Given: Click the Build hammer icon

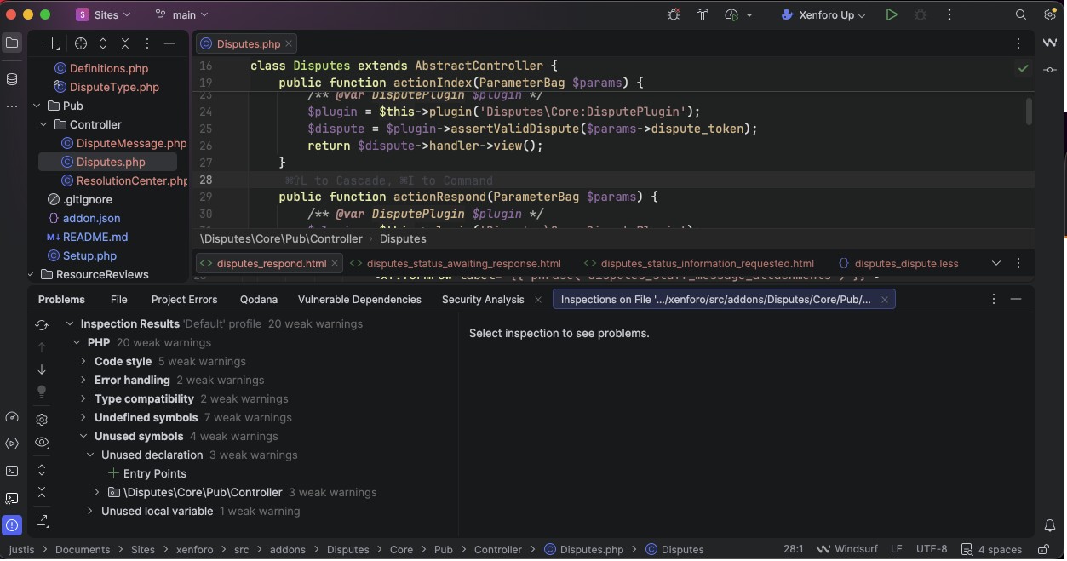Looking at the screenshot, I should [703, 14].
